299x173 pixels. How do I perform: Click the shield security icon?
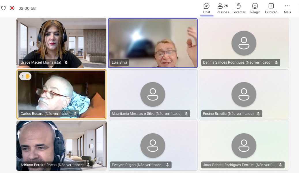coord(3,8)
